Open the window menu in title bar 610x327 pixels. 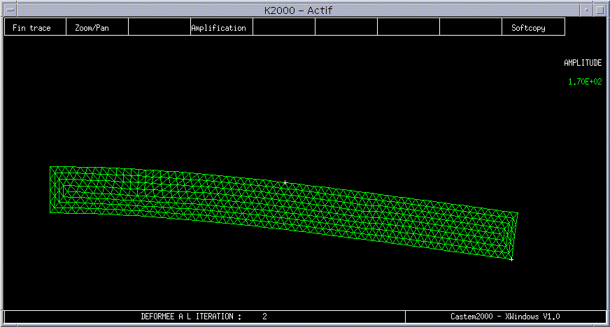(9, 10)
